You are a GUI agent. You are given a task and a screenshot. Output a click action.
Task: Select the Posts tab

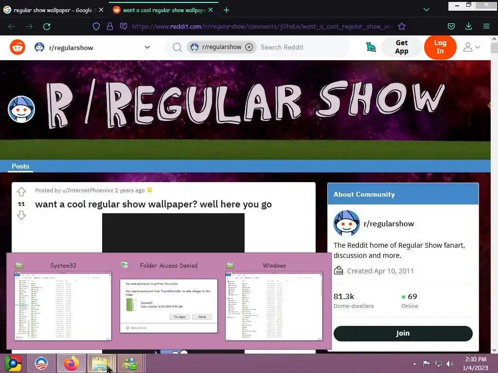pos(20,166)
